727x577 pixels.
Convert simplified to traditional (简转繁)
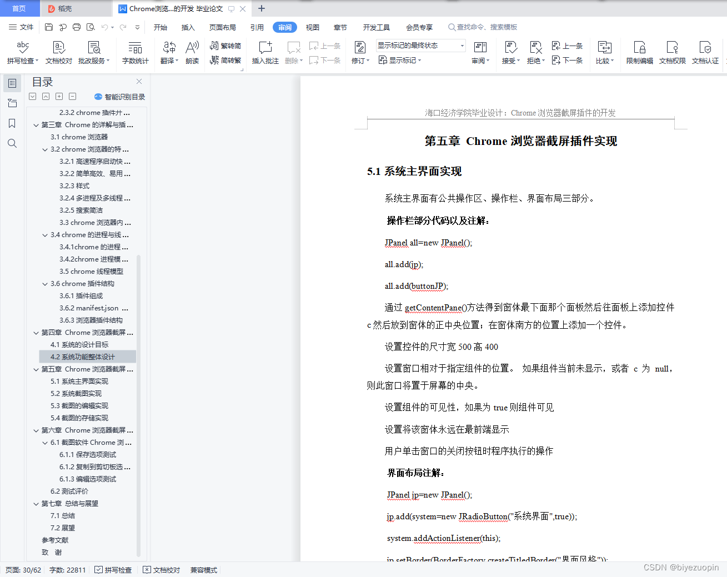(x=225, y=60)
